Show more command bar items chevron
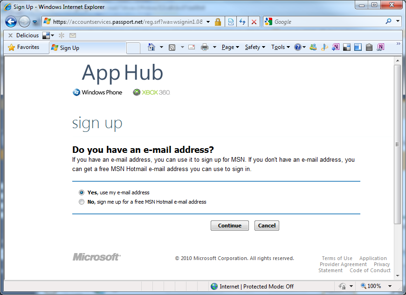 click(399, 44)
